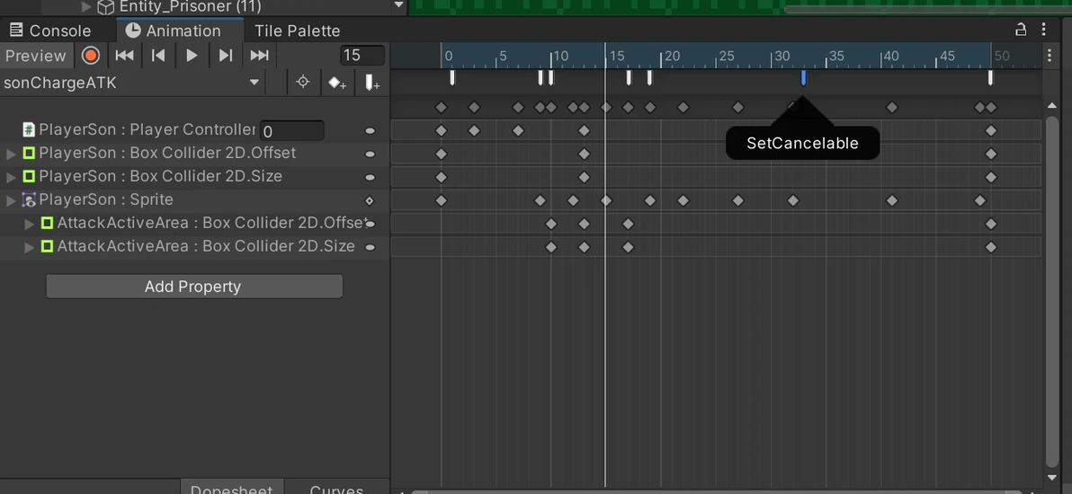
Task: Go to the first keyframe of clip
Action: pos(124,56)
